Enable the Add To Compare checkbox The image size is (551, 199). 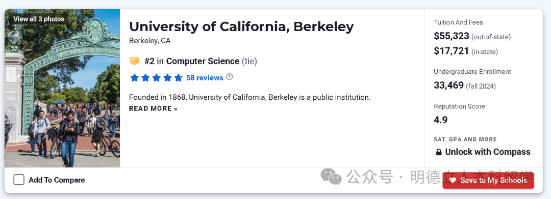19,180
